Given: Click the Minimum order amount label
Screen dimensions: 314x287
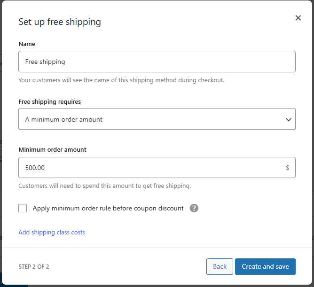Looking at the screenshot, I should tap(52, 150).
